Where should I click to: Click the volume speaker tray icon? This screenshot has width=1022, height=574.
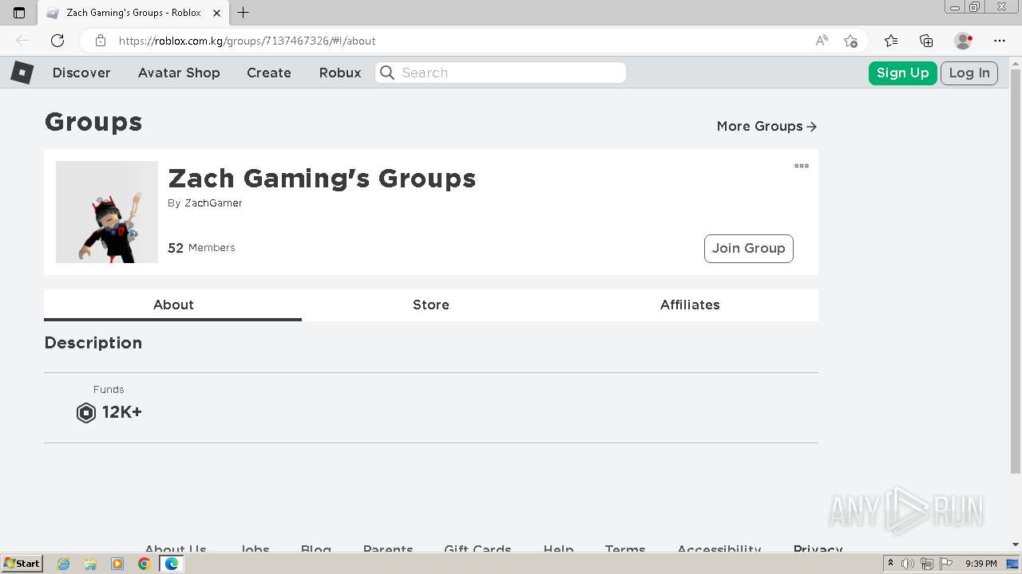tap(908, 564)
